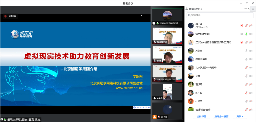Click the recording indicator icon for 邵子豪
This screenshot has height=122, width=256.
point(242,26)
